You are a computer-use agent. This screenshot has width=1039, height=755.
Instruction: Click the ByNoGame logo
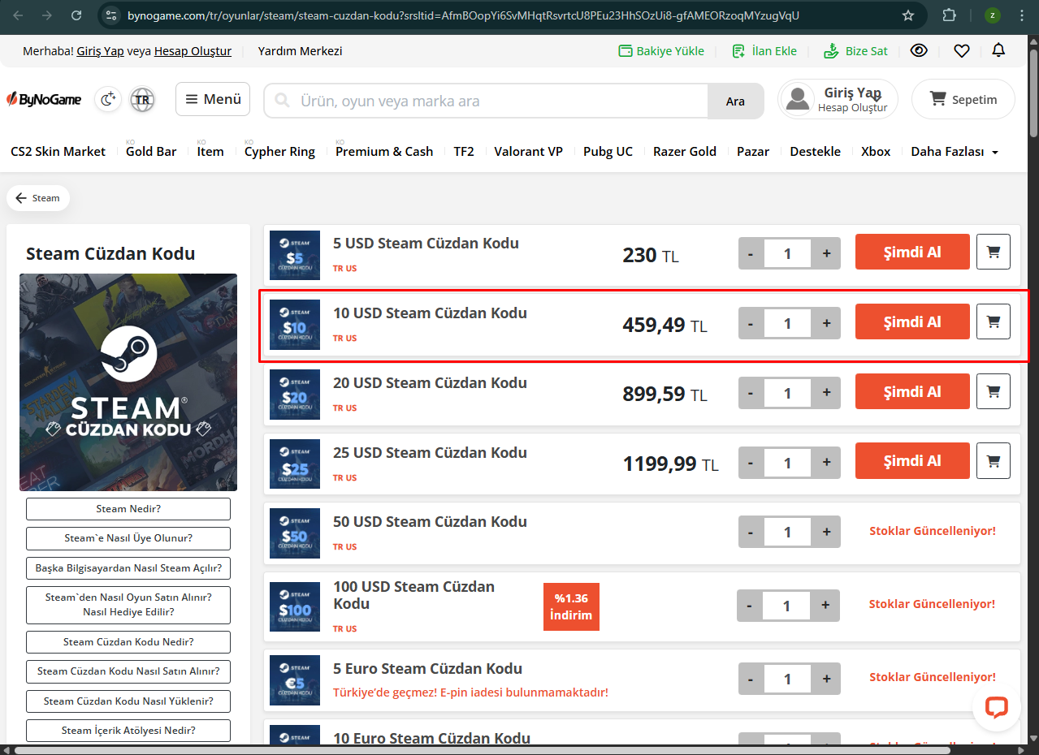(45, 99)
